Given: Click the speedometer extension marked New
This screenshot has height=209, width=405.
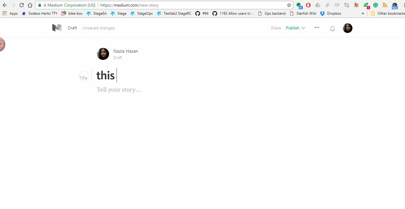Looking at the screenshot, I should 395,6.
